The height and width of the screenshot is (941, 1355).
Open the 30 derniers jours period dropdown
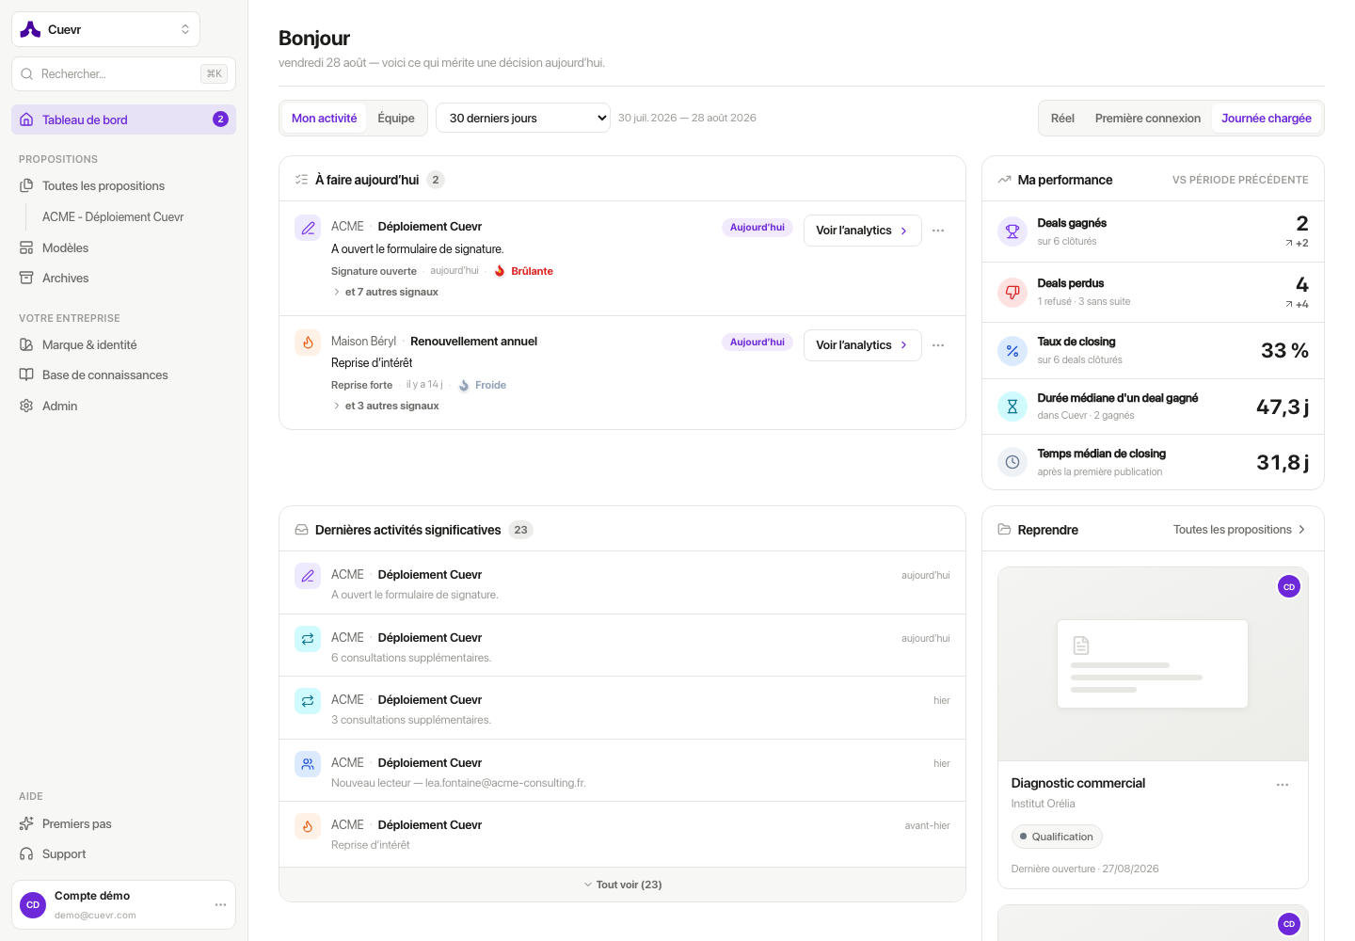coord(523,118)
